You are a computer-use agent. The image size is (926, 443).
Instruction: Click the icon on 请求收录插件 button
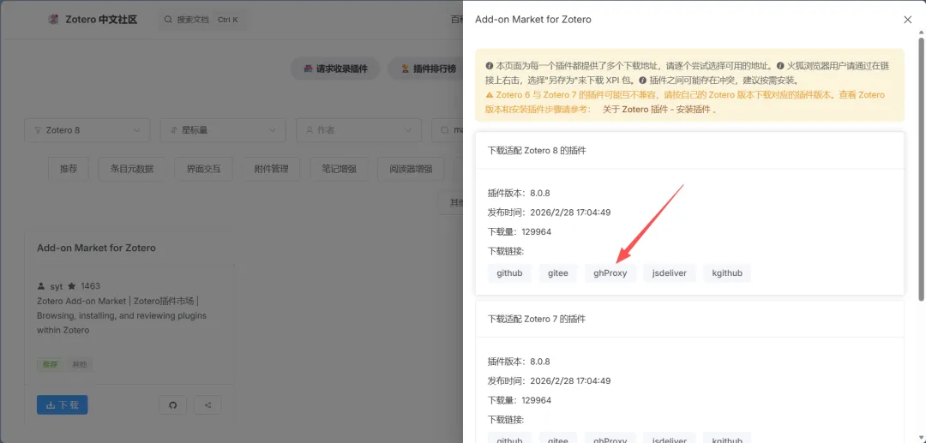pyautogui.click(x=308, y=69)
